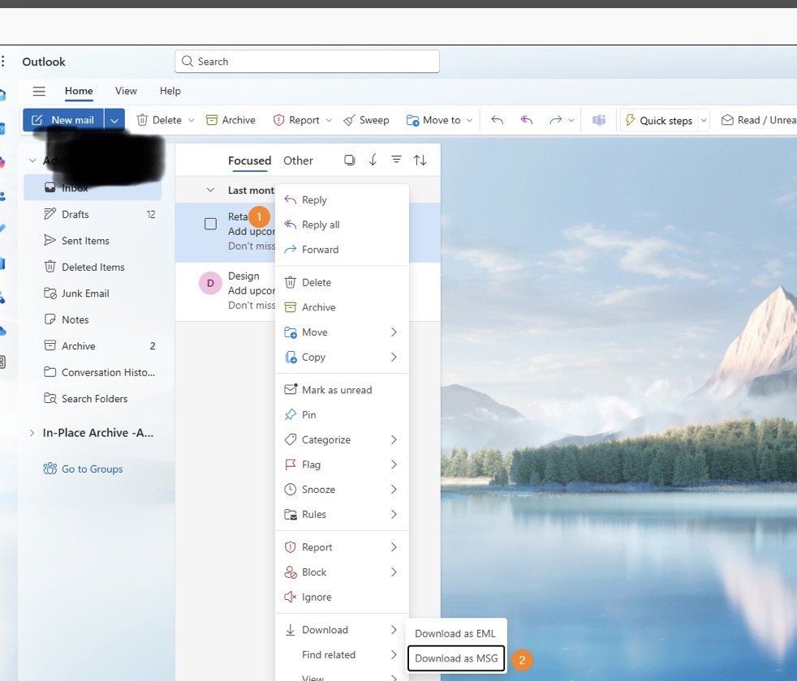Open the Sent Items folder
797x681 pixels.
(x=93, y=241)
